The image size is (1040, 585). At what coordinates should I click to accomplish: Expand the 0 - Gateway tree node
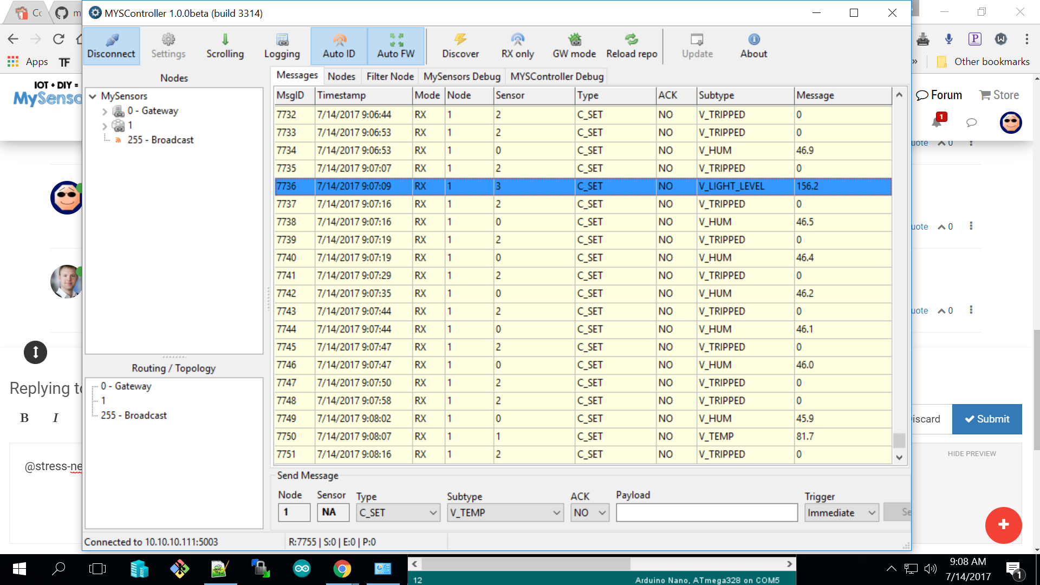click(105, 111)
